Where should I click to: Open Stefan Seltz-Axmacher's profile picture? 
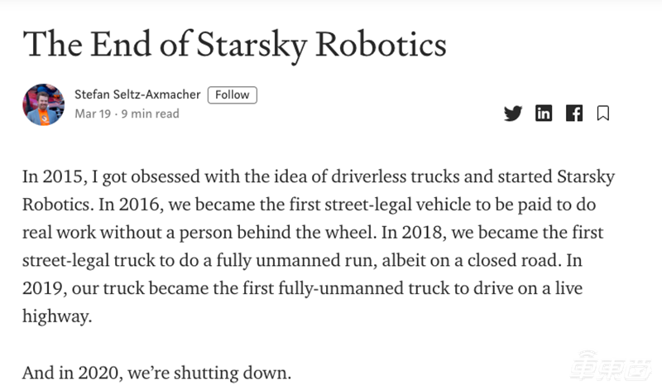coord(43,104)
